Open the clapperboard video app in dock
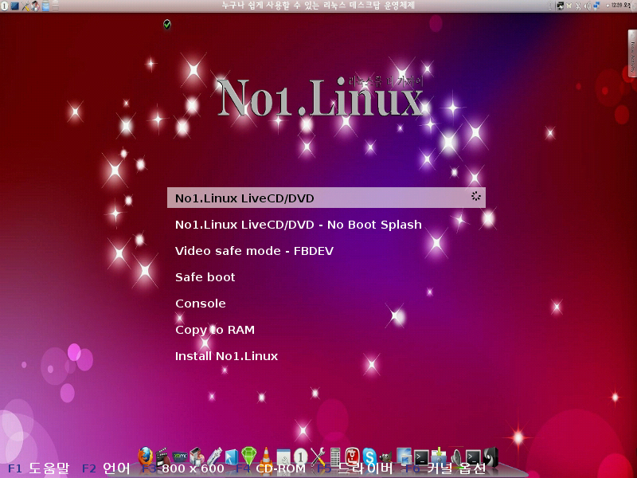This screenshot has height=478, width=637. click(162, 456)
